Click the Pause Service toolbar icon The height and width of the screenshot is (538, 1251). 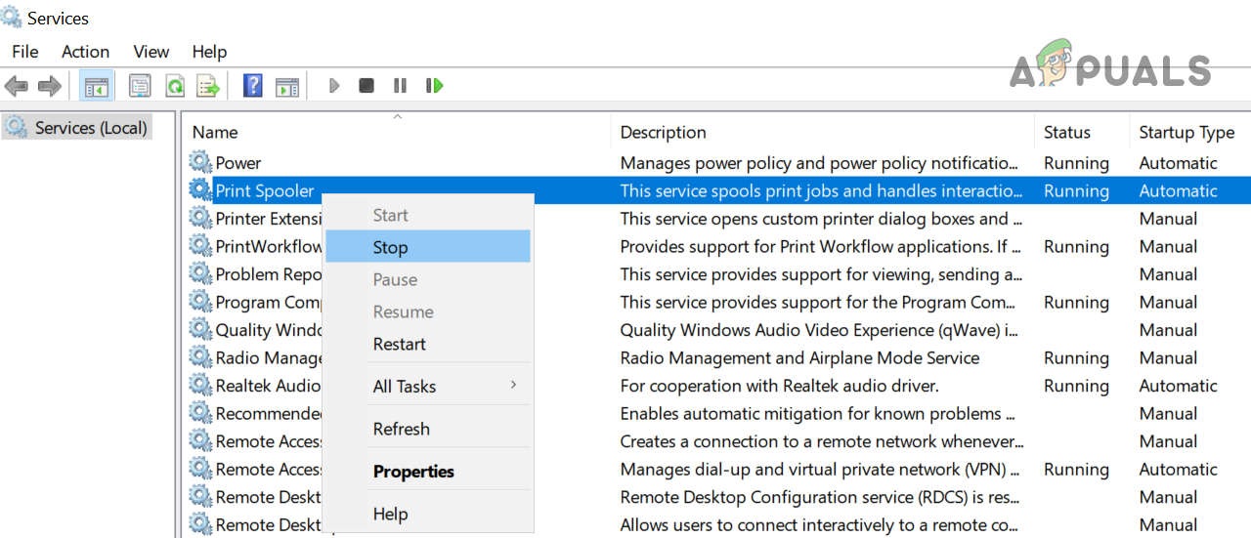400,86
